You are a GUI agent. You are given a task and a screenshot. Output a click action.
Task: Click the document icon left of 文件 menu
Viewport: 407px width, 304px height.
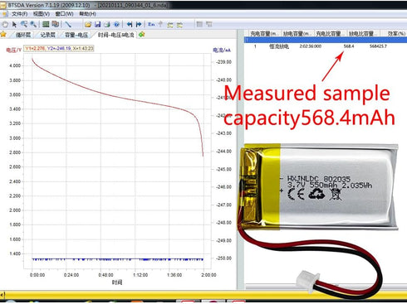tap(4, 14)
